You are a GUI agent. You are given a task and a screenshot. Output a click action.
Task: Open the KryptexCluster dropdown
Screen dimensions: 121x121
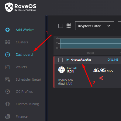(x=95, y=26)
